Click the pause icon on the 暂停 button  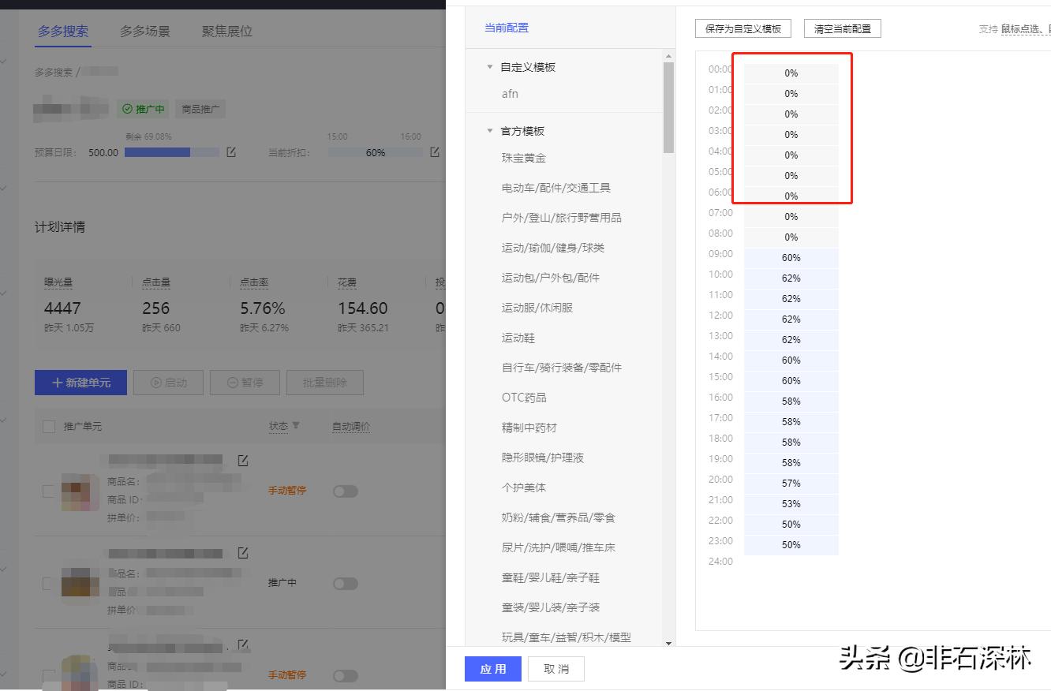pyautogui.click(x=233, y=383)
